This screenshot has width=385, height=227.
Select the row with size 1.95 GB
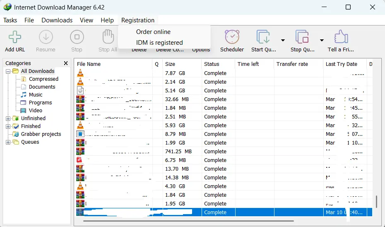click(x=223, y=204)
